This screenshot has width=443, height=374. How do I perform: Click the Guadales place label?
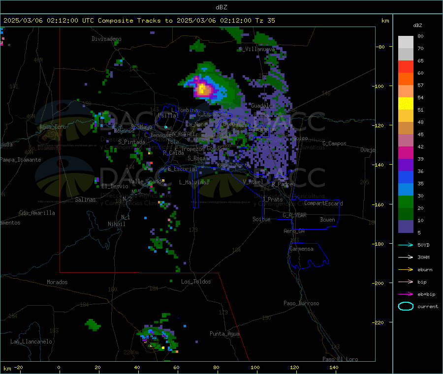click(x=263, y=106)
